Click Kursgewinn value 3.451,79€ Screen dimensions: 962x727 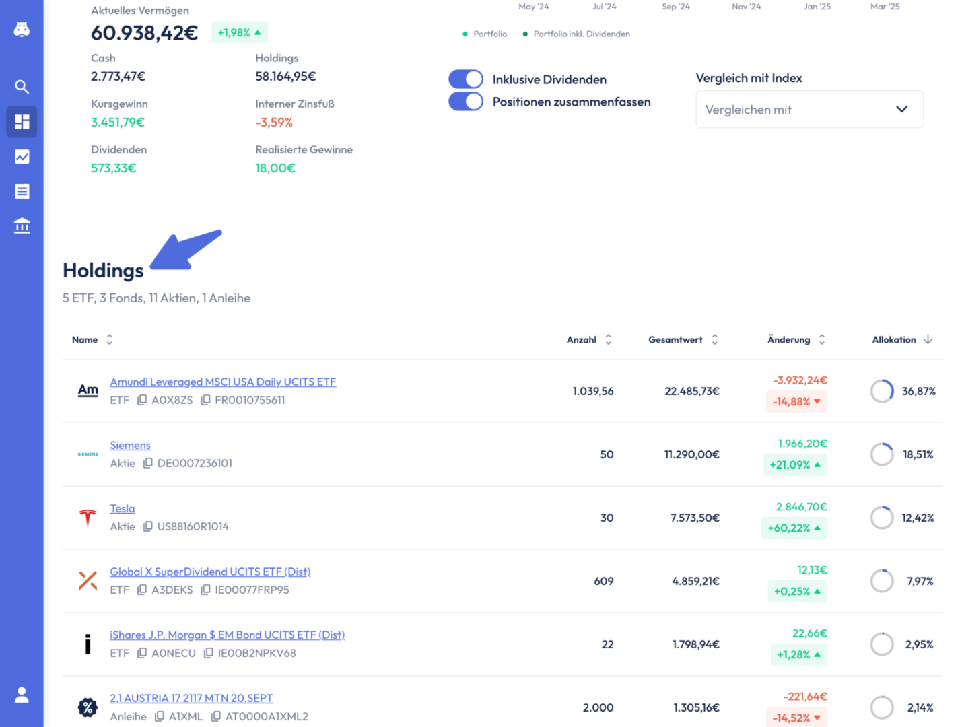(x=118, y=123)
